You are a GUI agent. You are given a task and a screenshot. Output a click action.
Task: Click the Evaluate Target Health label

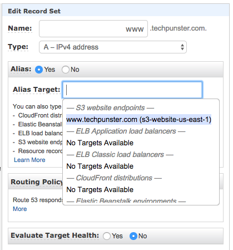55,236
